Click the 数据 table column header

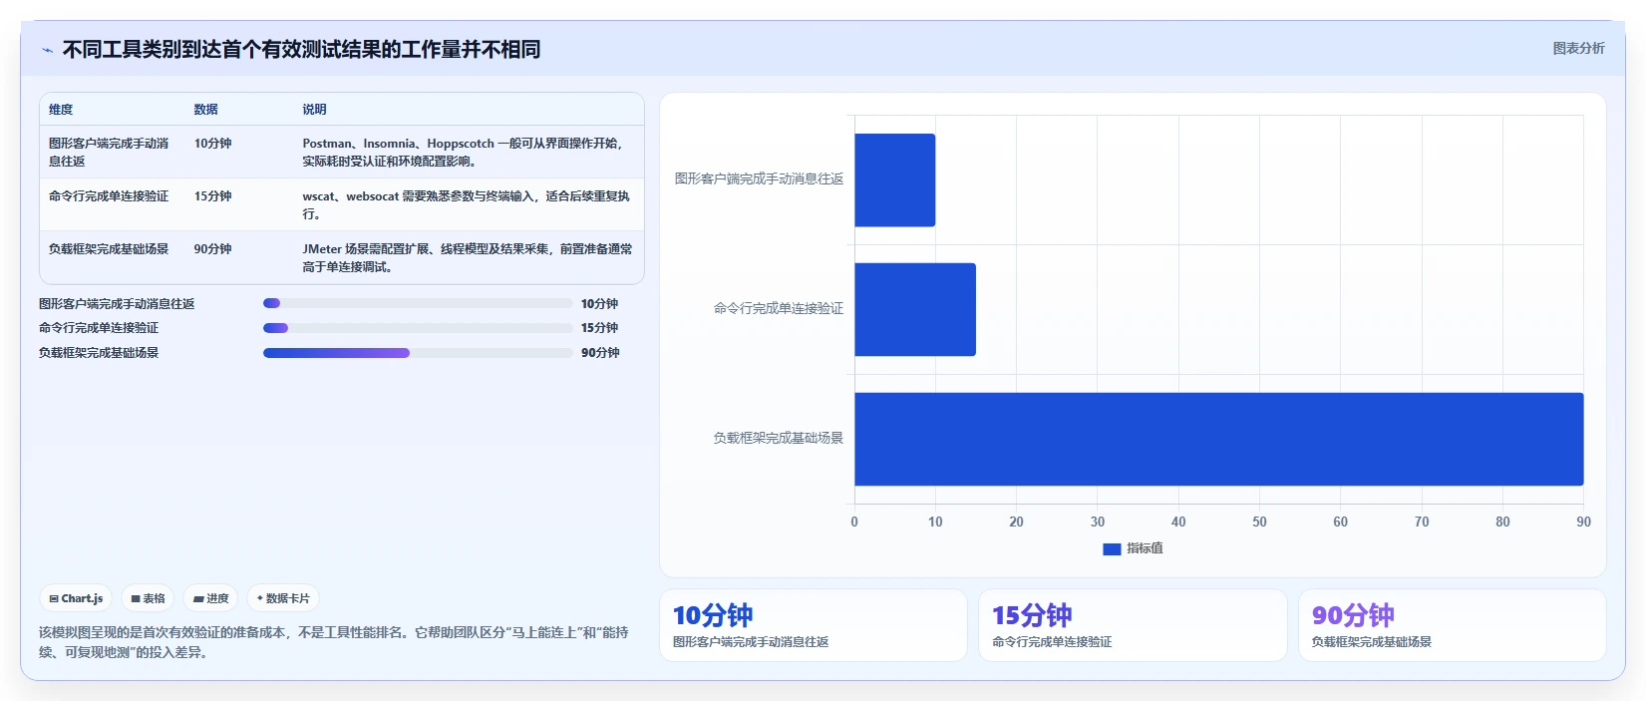point(205,110)
